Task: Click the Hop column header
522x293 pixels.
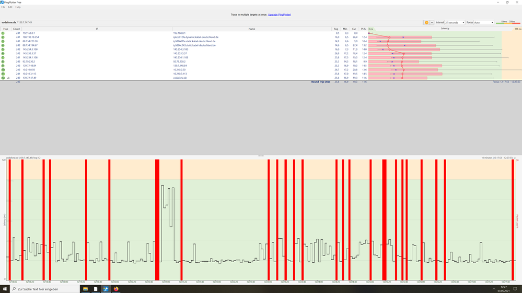Action: point(6,29)
